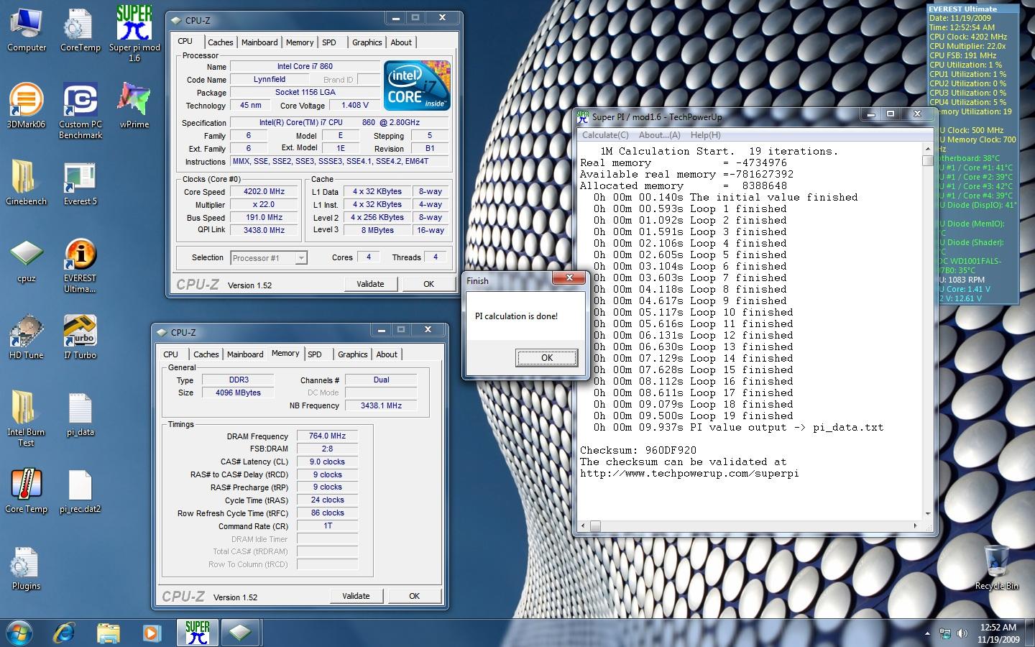This screenshot has height=647, width=1035.
Task: Open the 3DMark06 desktop shortcut
Action: tap(26, 106)
